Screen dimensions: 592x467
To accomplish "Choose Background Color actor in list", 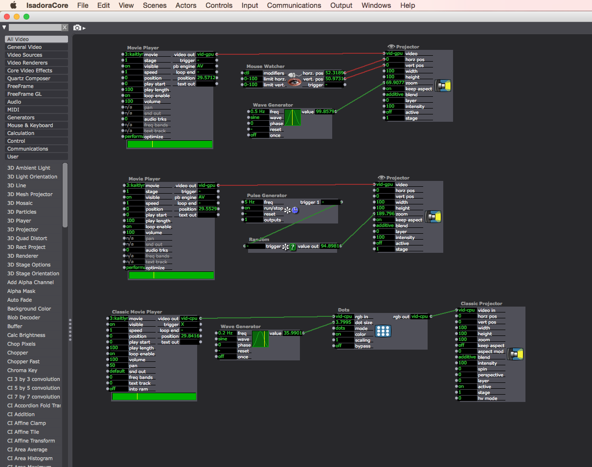I will click(x=29, y=309).
